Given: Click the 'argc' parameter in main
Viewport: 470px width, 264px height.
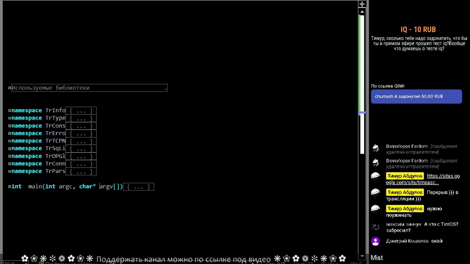Looking at the screenshot, I should tap(66, 187).
